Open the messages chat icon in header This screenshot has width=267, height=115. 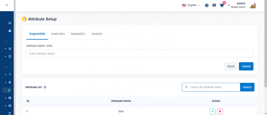click(214, 5)
